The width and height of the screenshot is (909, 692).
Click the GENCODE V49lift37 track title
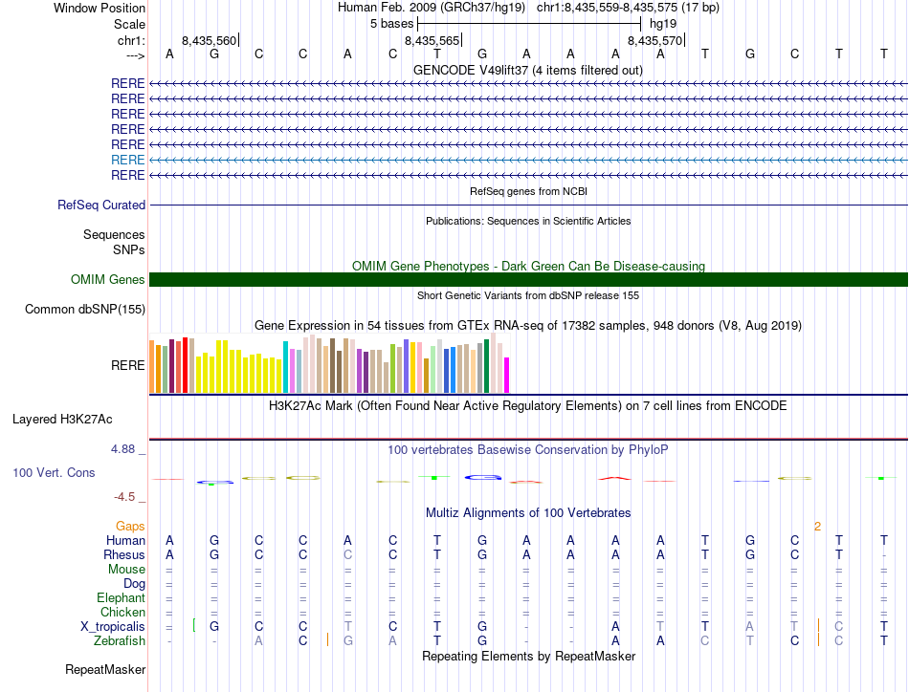pos(527,70)
